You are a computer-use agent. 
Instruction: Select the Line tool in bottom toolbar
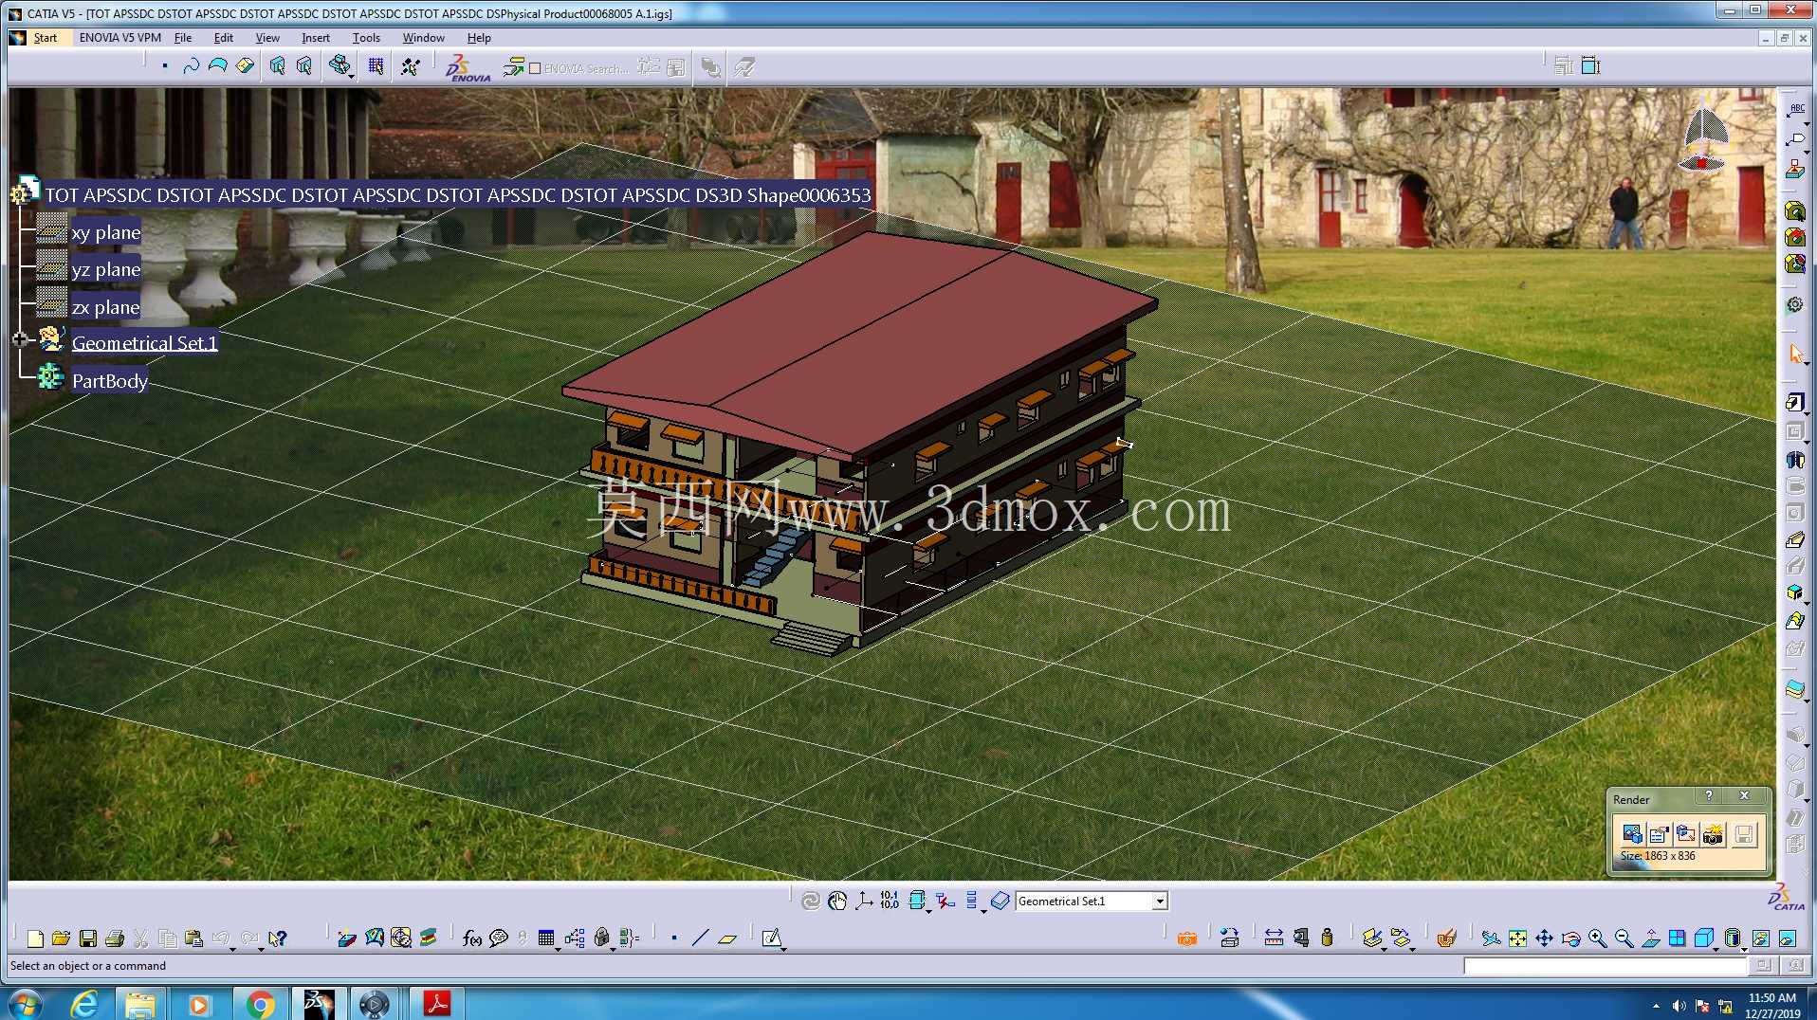point(701,938)
